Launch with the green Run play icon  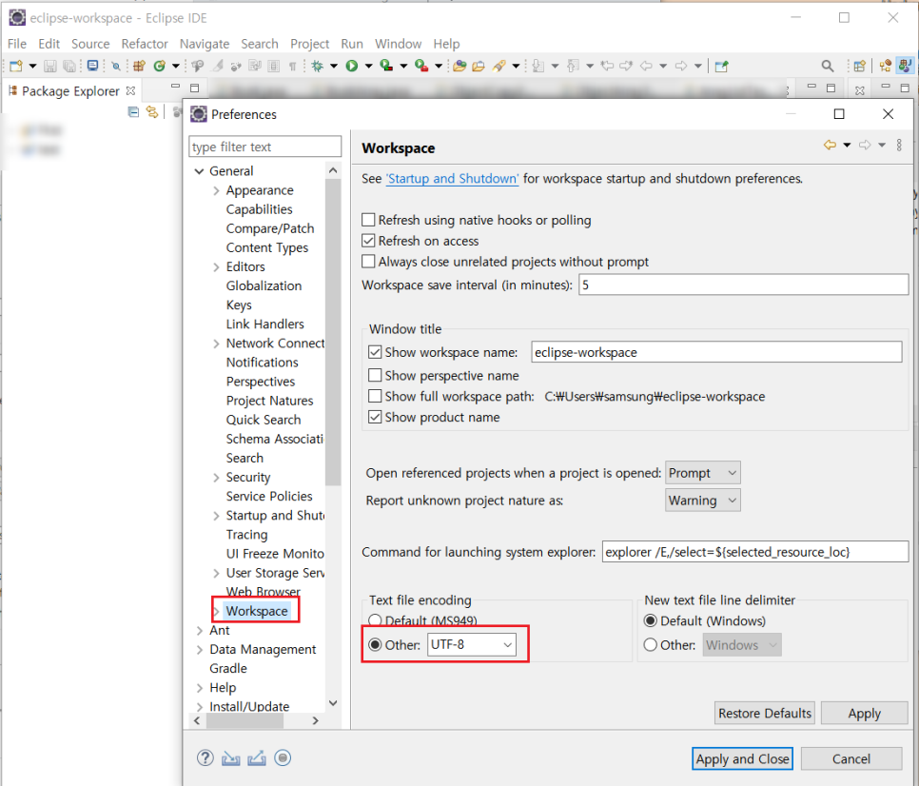coord(352,66)
